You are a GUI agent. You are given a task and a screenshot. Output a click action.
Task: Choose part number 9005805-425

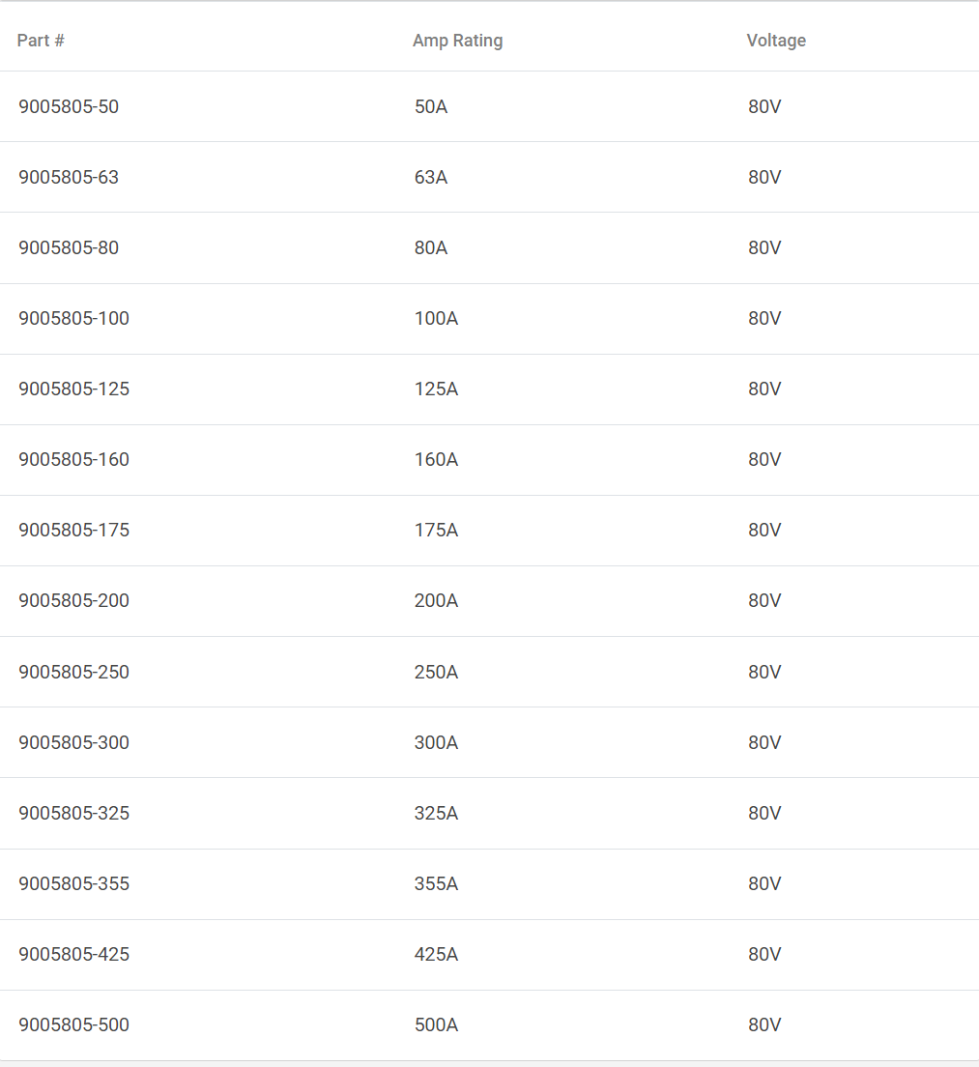pos(73,954)
